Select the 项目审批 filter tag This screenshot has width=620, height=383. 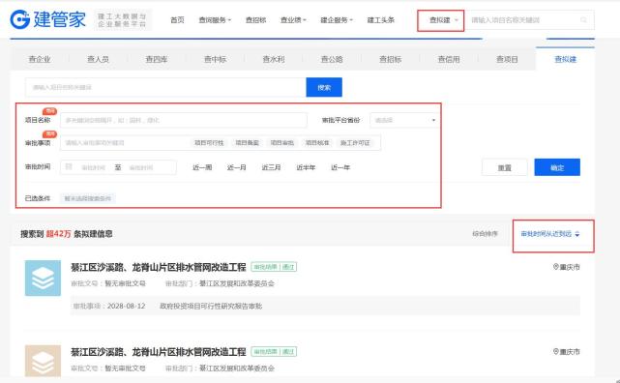(281, 143)
